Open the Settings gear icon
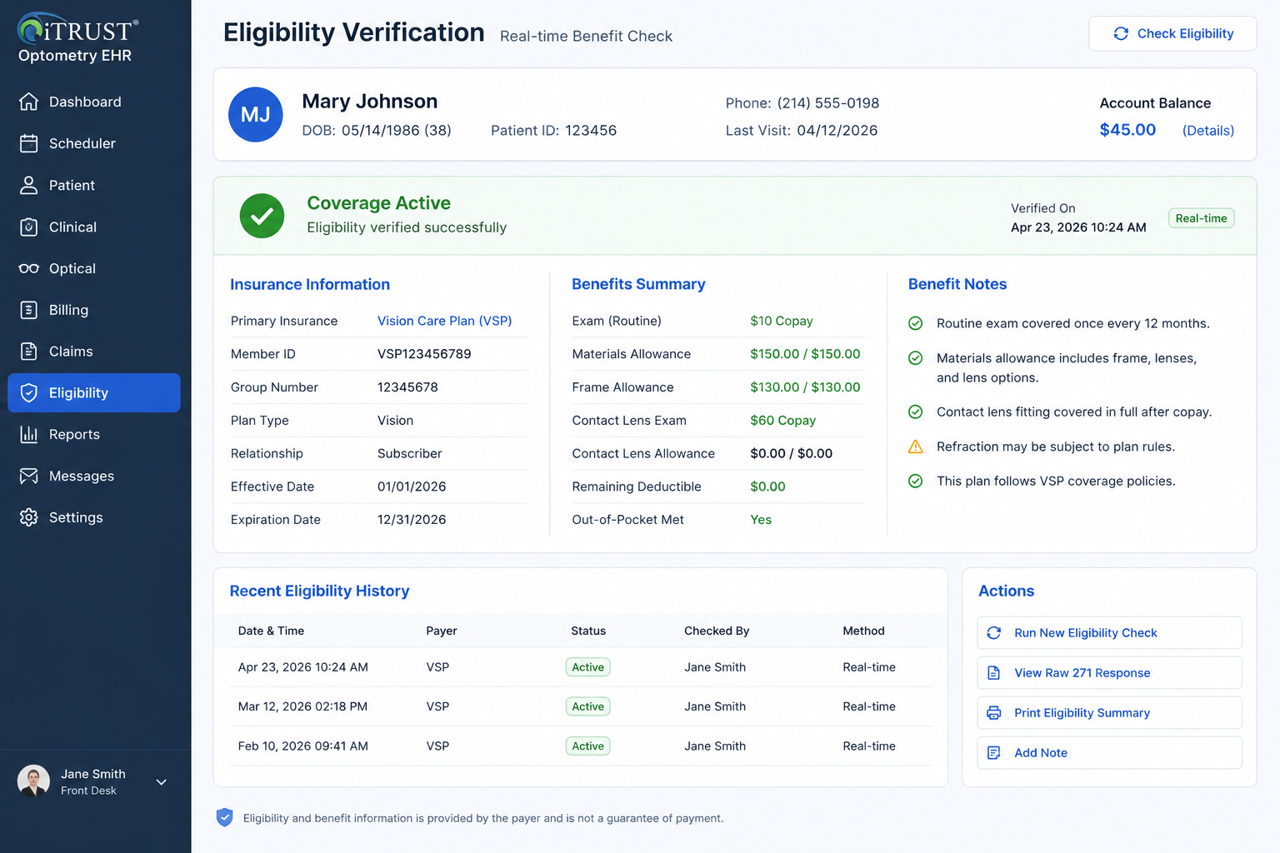The image size is (1280, 853). point(28,517)
